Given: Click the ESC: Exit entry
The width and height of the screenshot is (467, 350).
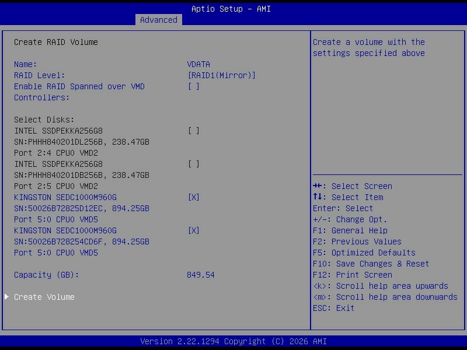Looking at the screenshot, I should [x=333, y=309].
